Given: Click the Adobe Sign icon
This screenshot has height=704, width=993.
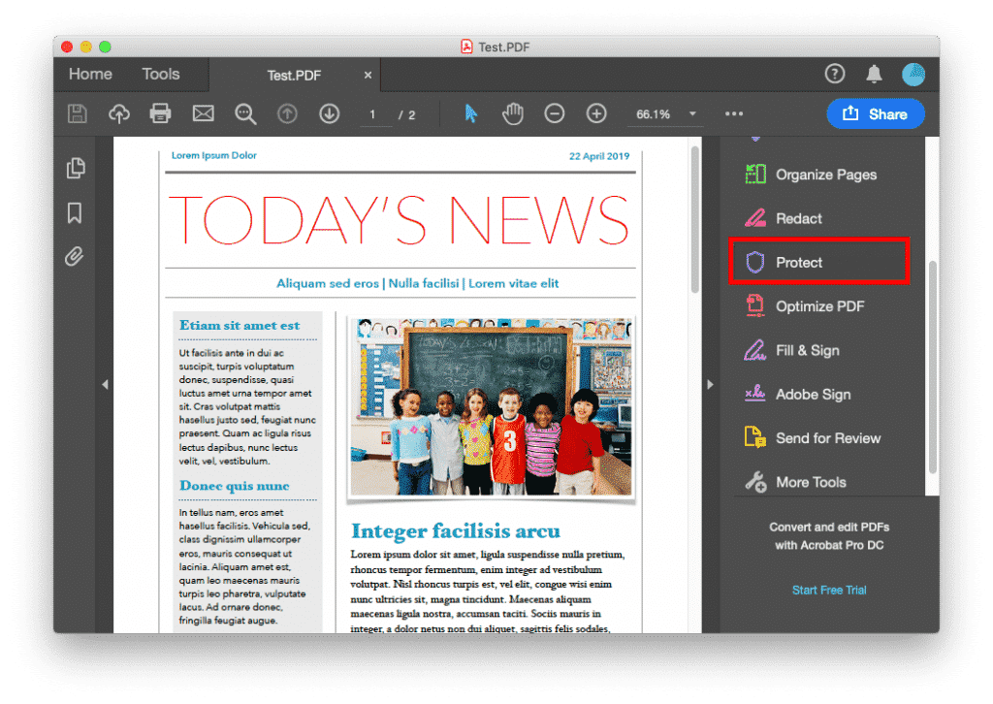Looking at the screenshot, I should point(754,394).
